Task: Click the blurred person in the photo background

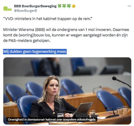Action: pos(49,66)
